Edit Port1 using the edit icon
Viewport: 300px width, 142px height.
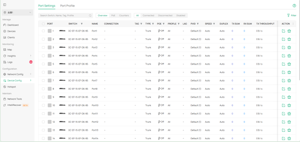283,31
